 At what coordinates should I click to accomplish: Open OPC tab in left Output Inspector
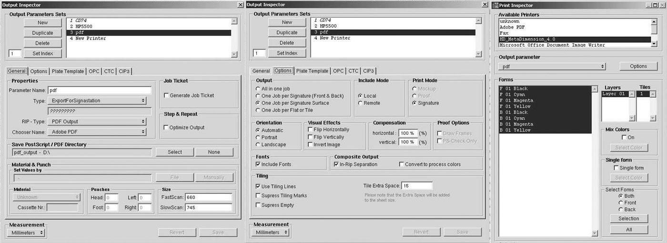tap(94, 71)
